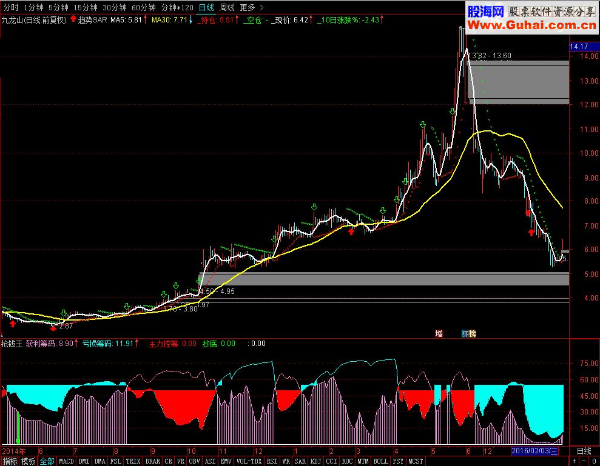
Task: Click the _现价: 6.42 value
Action: (x=289, y=20)
